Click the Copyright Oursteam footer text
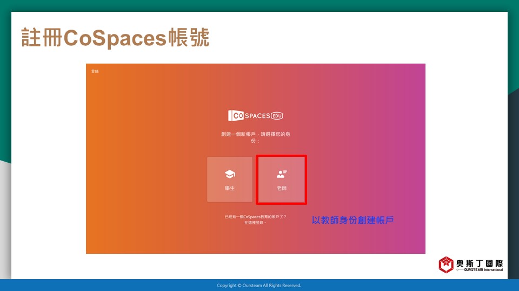 (x=259, y=286)
